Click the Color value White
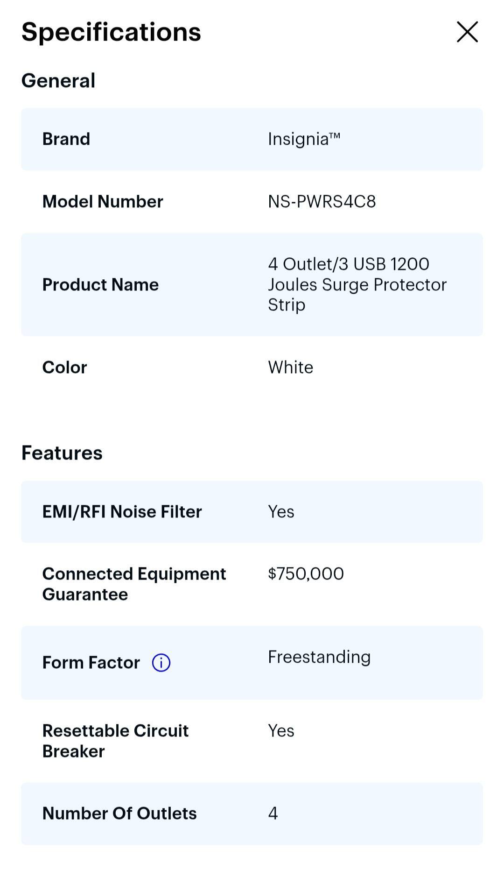This screenshot has height=885, width=504. tap(290, 367)
